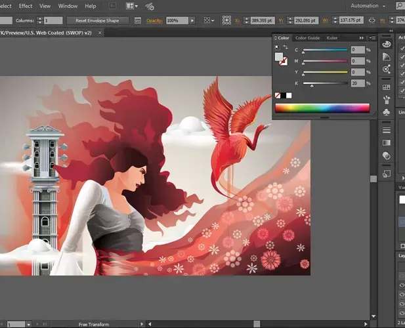Screen dimensions: 405x328
Task: Expand the Opacity percentage dropdown
Action: pyautogui.click(x=193, y=20)
